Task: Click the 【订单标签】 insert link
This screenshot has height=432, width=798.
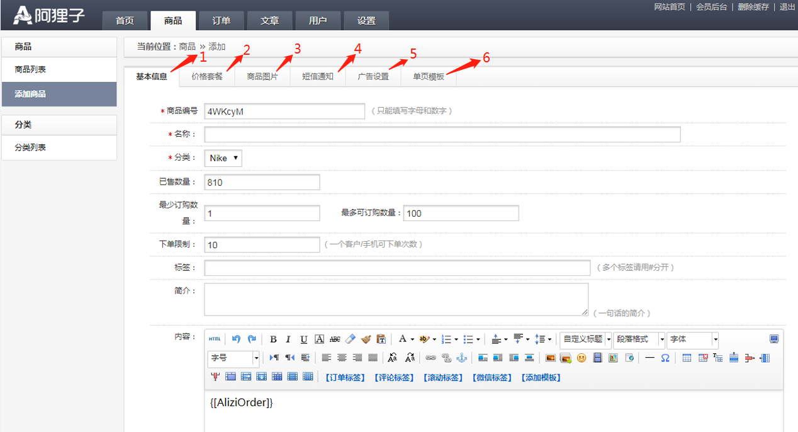Action: tap(346, 378)
